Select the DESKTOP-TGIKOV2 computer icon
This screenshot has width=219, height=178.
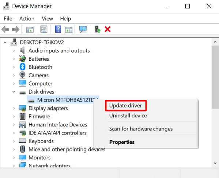[14, 42]
